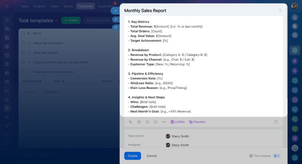Open the permitted users count badge

277,156
